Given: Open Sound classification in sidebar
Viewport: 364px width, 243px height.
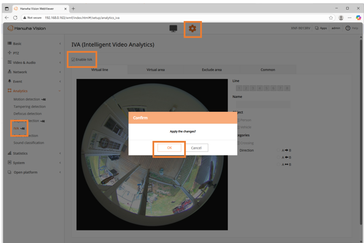Looking at the screenshot, I should [29, 143].
